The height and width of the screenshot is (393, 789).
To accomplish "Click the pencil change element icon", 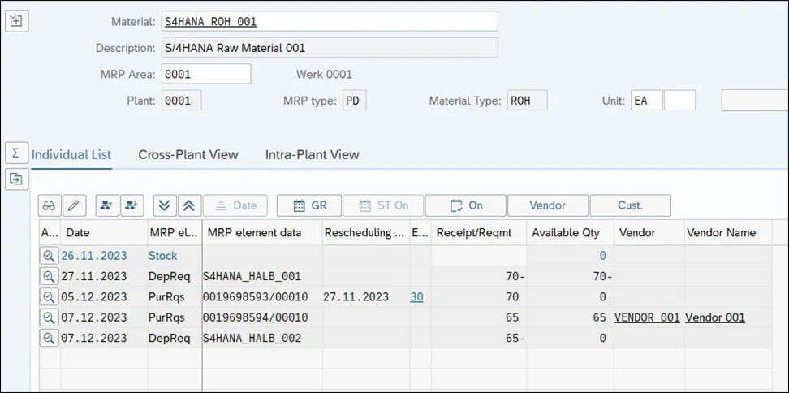I will coord(74,205).
